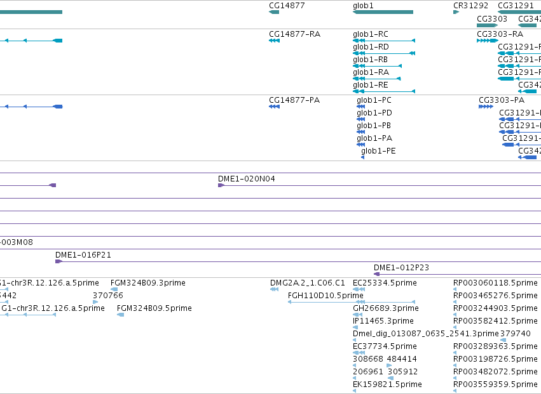
Task: Click the Dmel_dig_013087_0635_2541.3prime label
Action: [426, 334]
